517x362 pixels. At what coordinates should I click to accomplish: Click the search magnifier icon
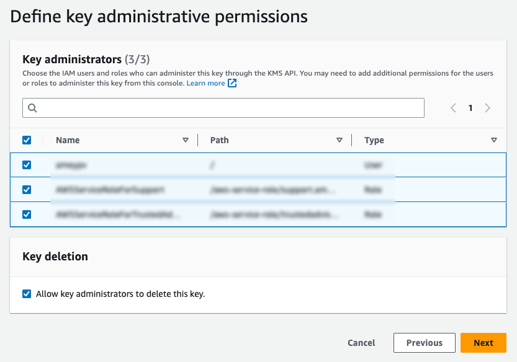[32, 108]
